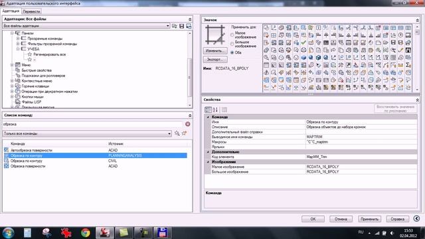Sort list by Источник column header
The width and height of the screenshot is (425, 239).
pos(116,144)
